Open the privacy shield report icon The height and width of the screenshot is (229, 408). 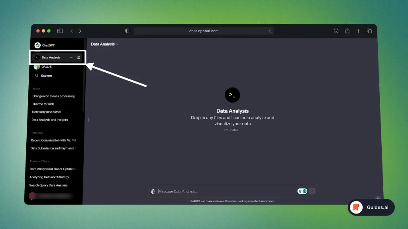click(127, 31)
